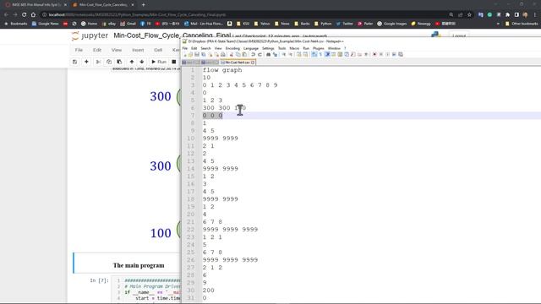Click the value '200' on line 30
This screenshot has height=304, width=541.
coord(209,290)
